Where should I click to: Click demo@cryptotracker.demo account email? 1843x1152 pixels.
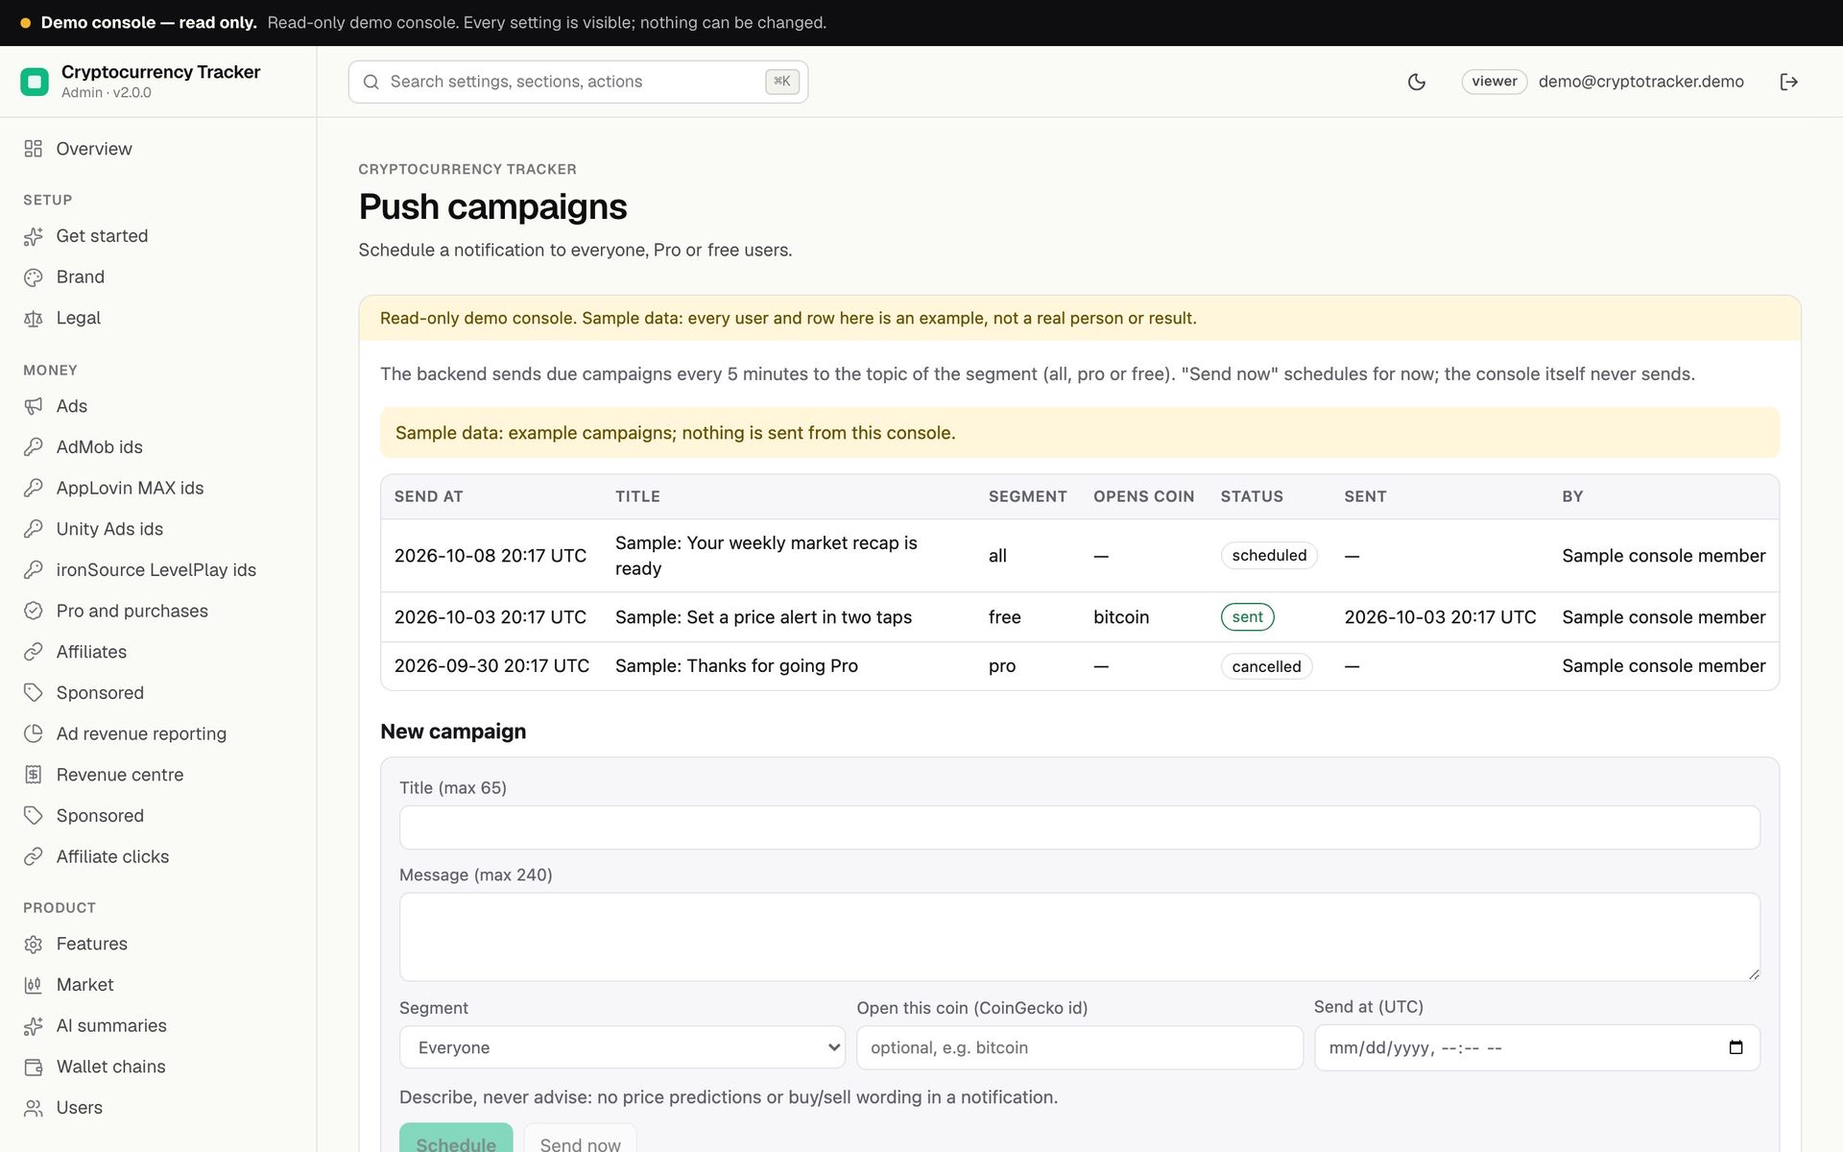click(x=1640, y=82)
